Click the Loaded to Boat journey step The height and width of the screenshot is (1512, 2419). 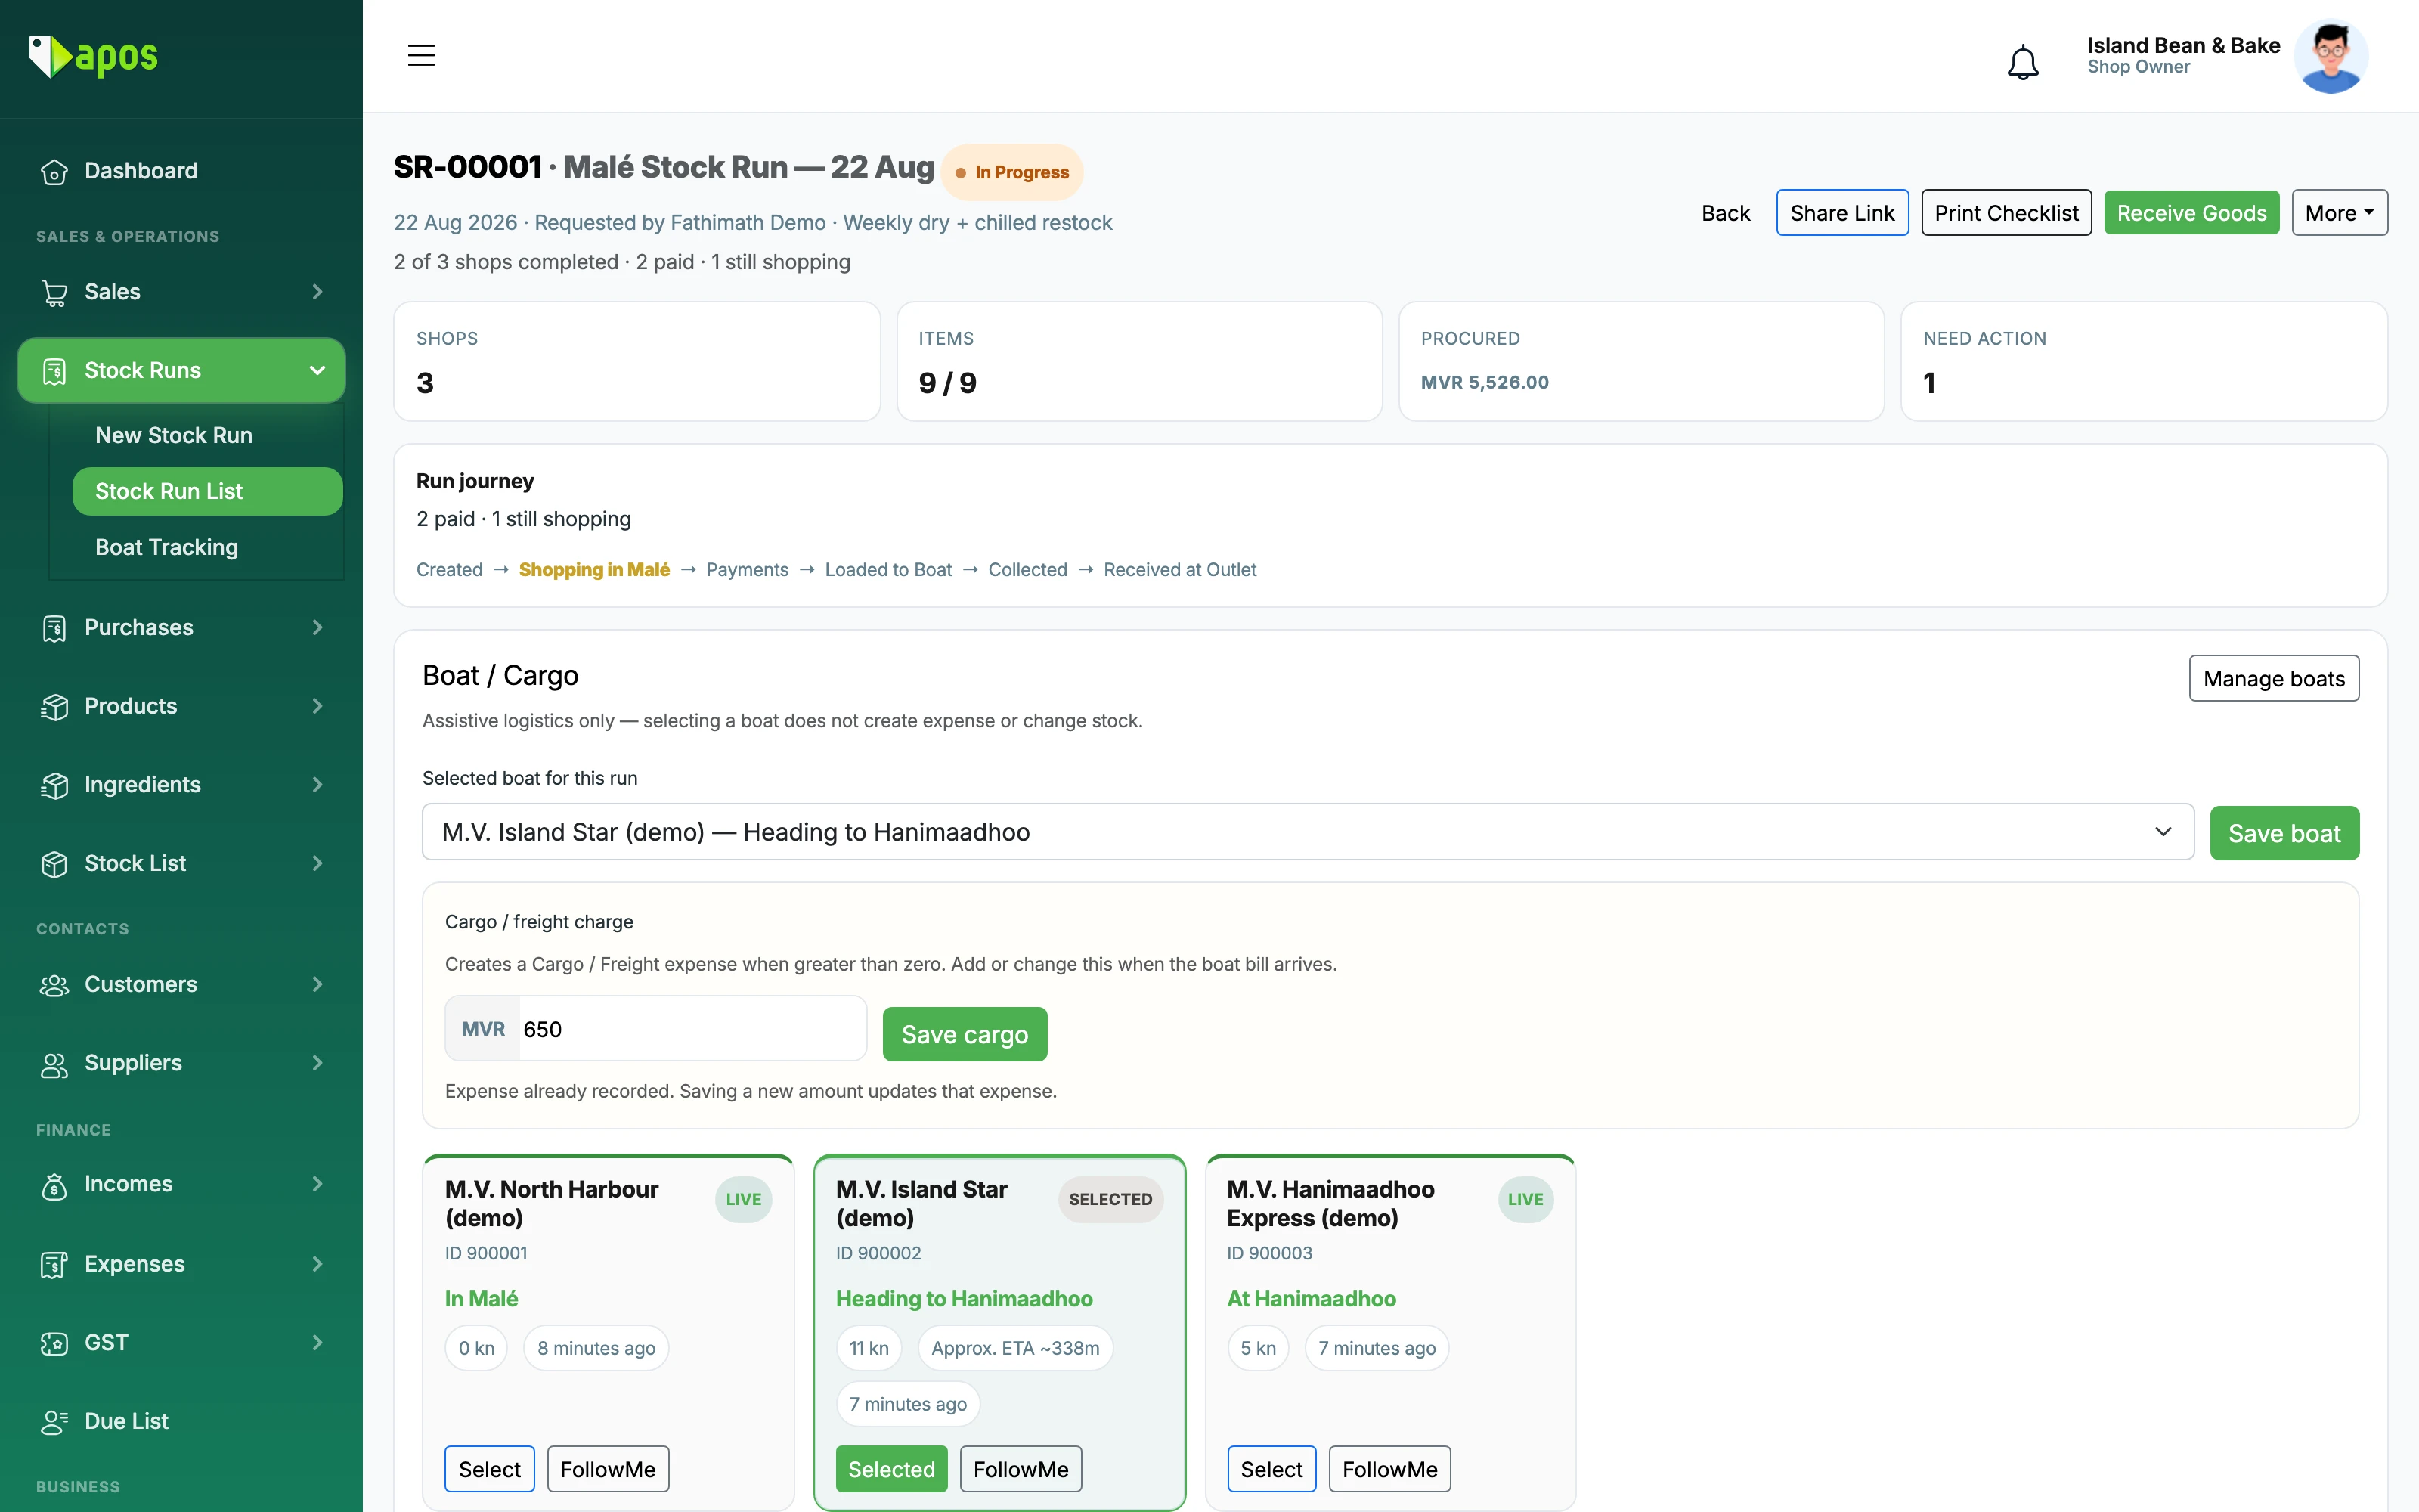tap(887, 570)
